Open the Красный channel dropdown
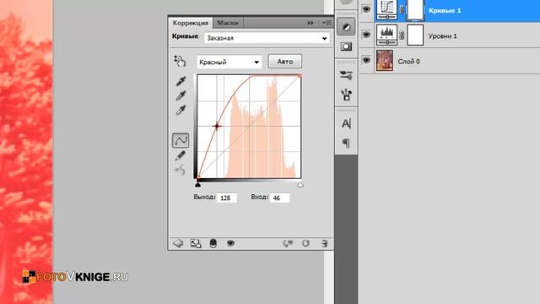Image resolution: width=540 pixels, height=304 pixels. point(229,62)
